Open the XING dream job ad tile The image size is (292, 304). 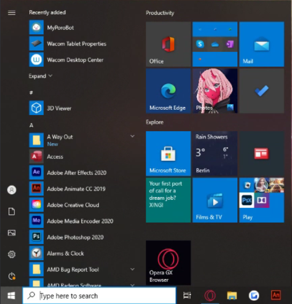tap(168, 200)
